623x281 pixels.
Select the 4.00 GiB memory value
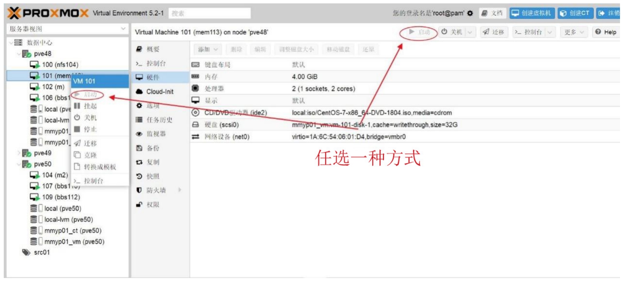[305, 77]
